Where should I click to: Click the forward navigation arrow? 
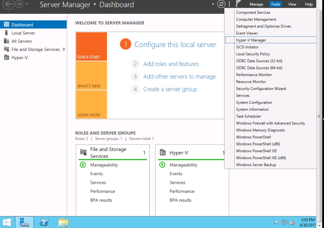19,4
